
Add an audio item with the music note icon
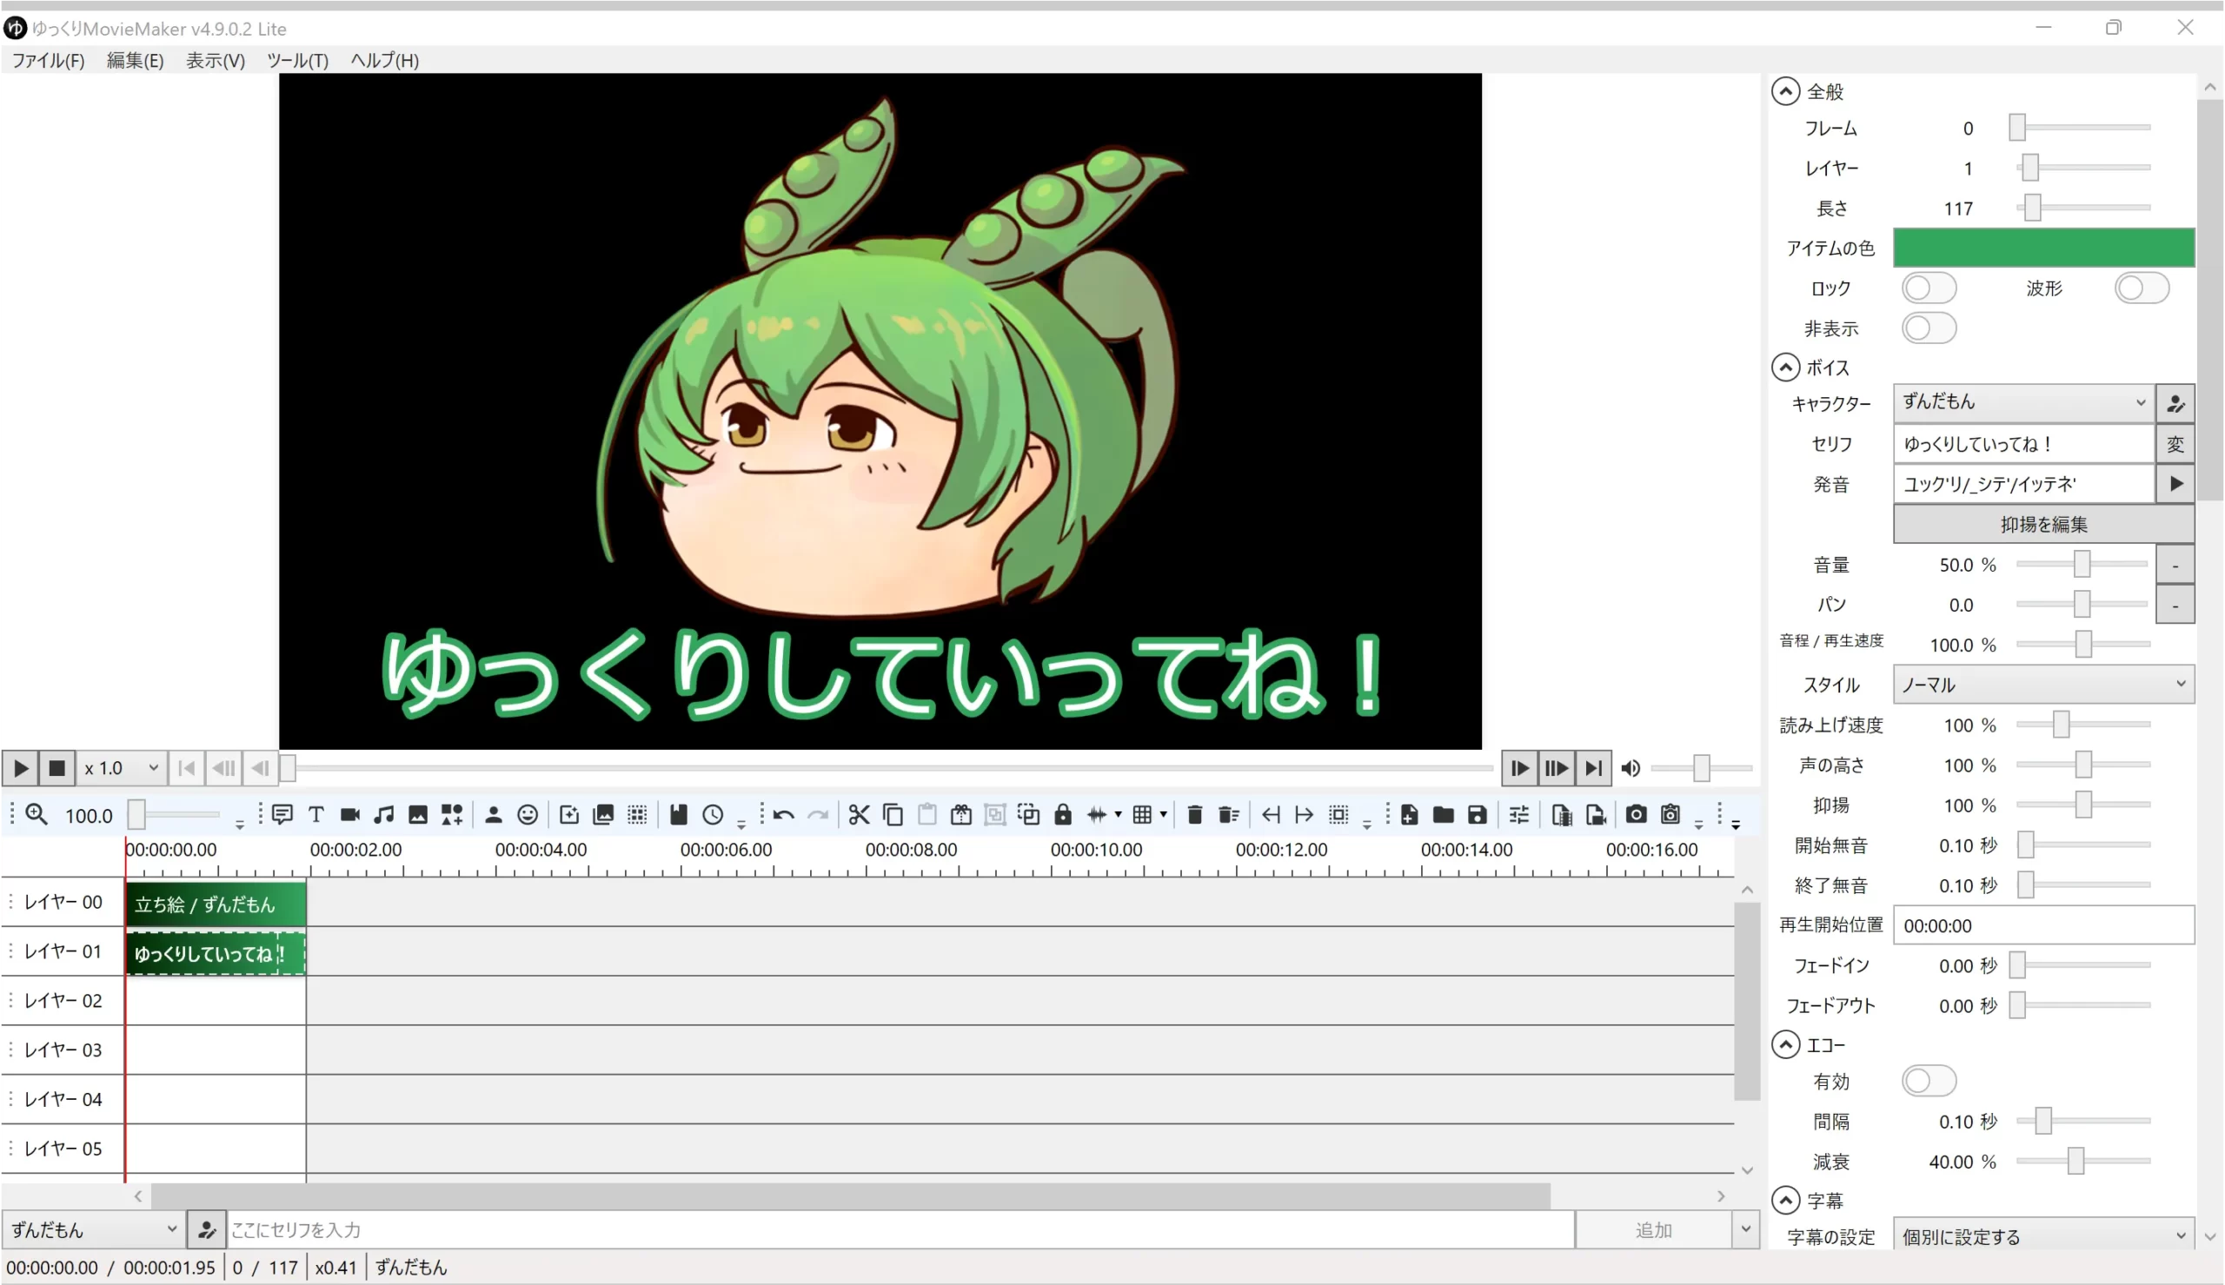[384, 815]
